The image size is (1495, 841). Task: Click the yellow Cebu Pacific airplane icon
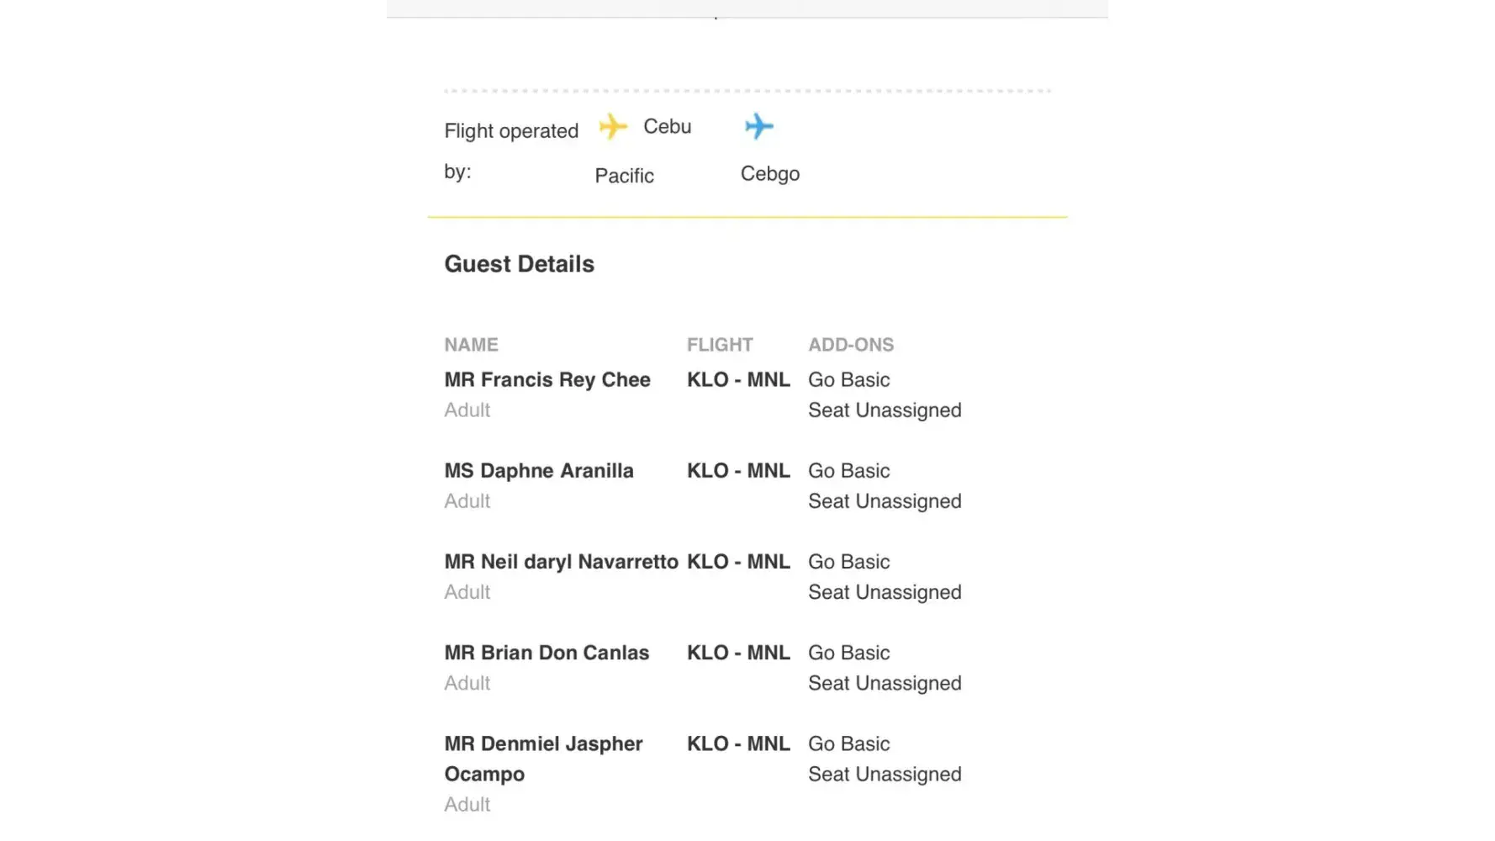(x=613, y=127)
